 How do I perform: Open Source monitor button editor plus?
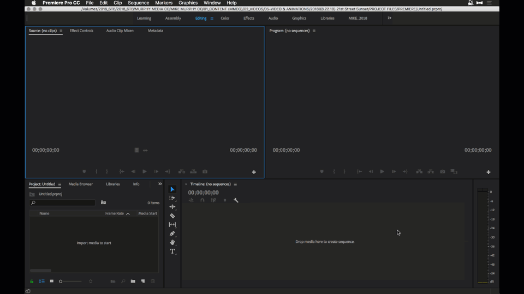coord(254,172)
